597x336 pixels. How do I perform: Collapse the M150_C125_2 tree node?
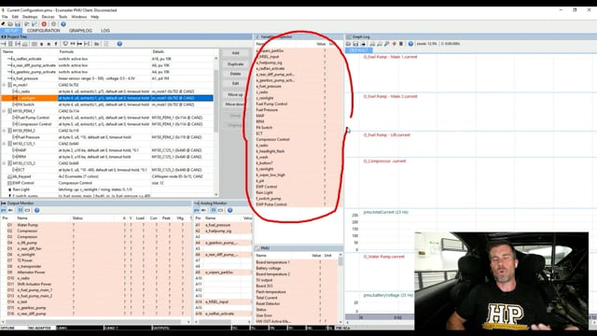coord(4,163)
